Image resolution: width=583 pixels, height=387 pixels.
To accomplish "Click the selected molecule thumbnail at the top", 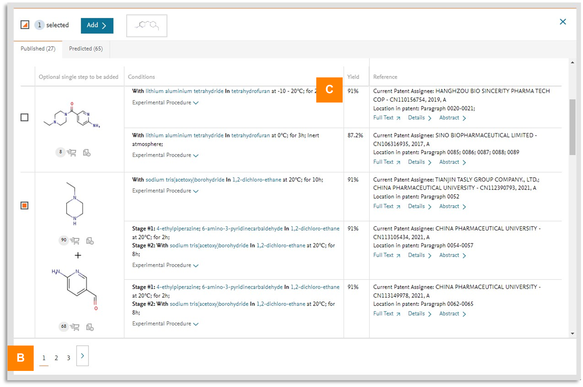I will [147, 26].
